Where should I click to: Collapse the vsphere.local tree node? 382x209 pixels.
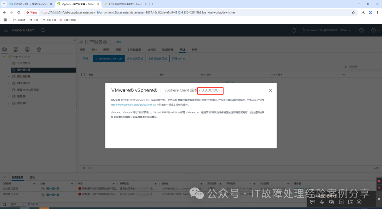[x=4, y=57]
